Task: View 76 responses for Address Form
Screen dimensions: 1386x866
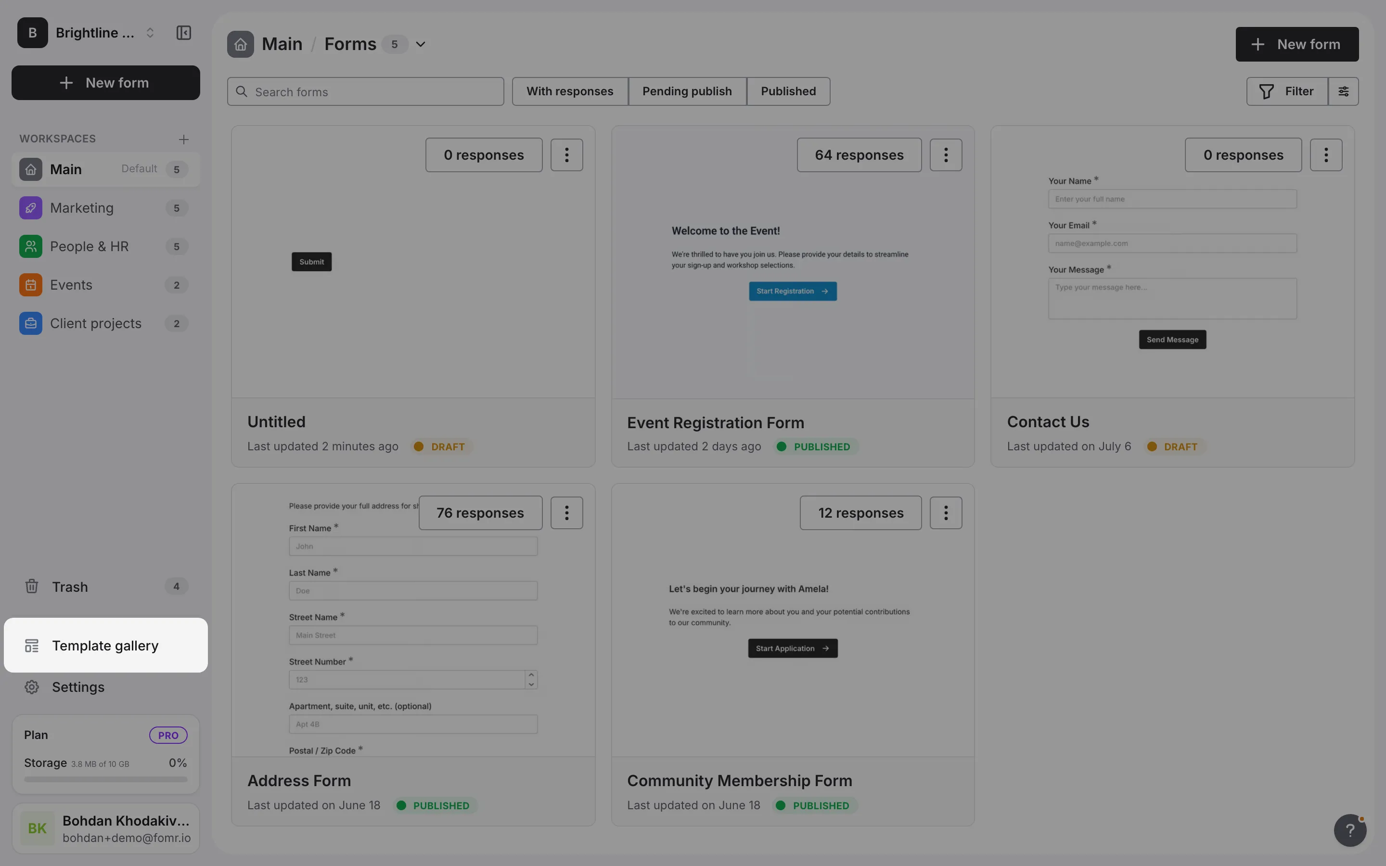Action: tap(480, 512)
